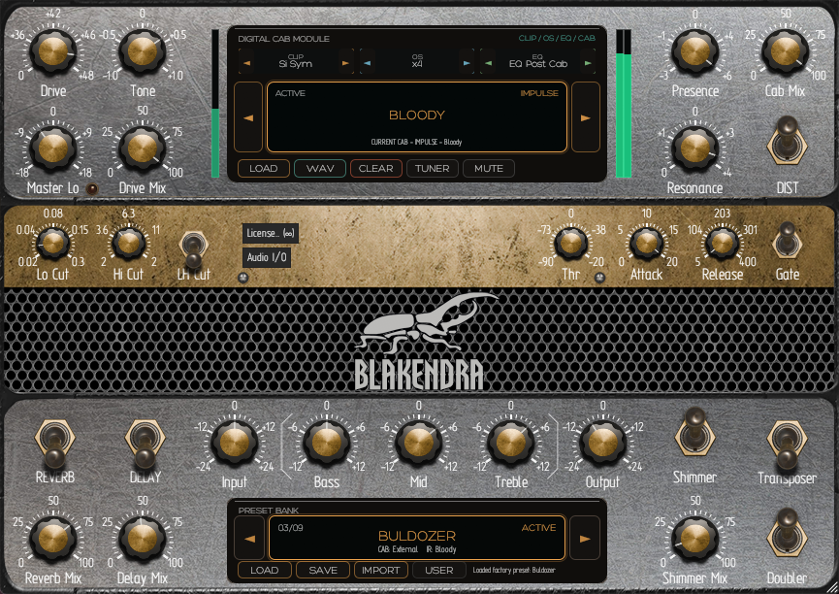Click LOAD in Preset Bank
Viewport: 839px width, 594px height.
265,571
